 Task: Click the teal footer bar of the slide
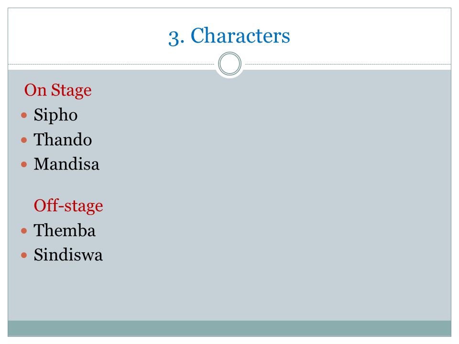pos(229,328)
